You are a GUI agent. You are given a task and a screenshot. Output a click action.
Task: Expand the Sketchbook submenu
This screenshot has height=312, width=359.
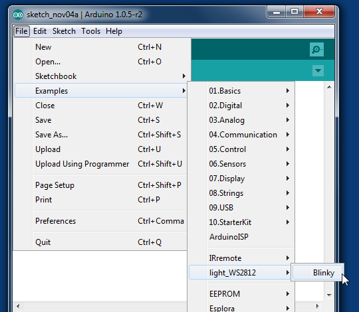101,76
